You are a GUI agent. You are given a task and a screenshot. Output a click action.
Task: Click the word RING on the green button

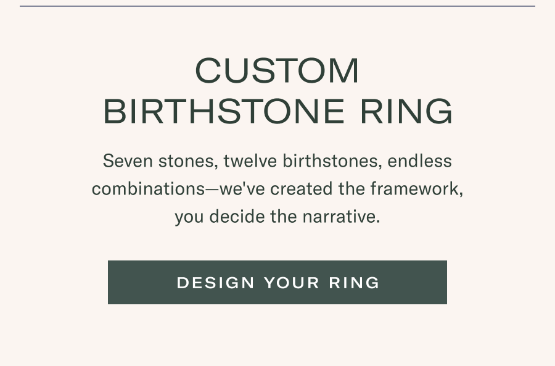pyautogui.click(x=354, y=283)
